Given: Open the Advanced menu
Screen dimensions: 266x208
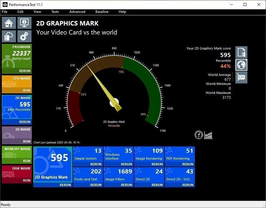Looking at the screenshot, I should click(x=77, y=12).
